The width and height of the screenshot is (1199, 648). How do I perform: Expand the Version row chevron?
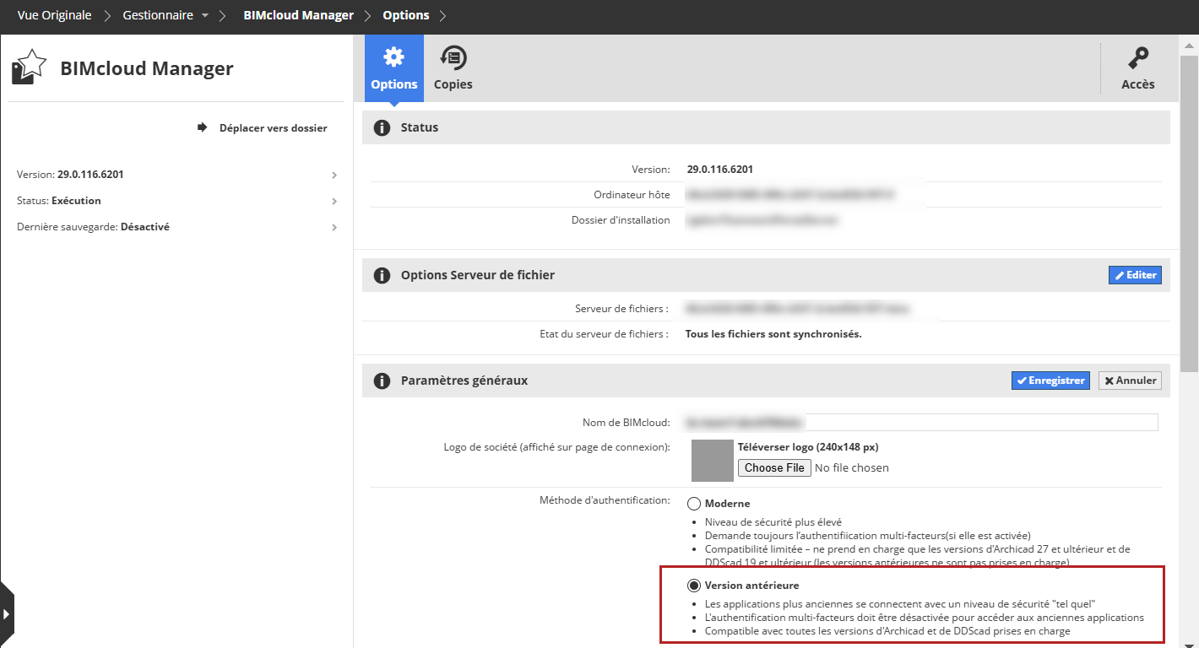[x=334, y=175]
